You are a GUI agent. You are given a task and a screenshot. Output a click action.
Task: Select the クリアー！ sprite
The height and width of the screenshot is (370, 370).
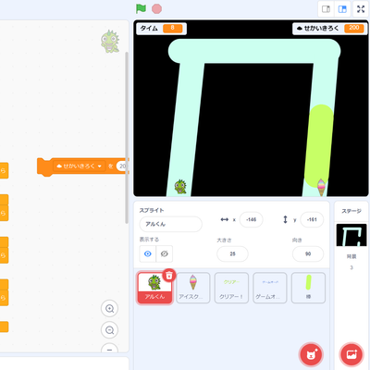[x=231, y=288]
